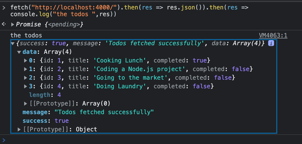
Task: Click the message 'Todos fetched successfully' property
Action: (x=88, y=112)
